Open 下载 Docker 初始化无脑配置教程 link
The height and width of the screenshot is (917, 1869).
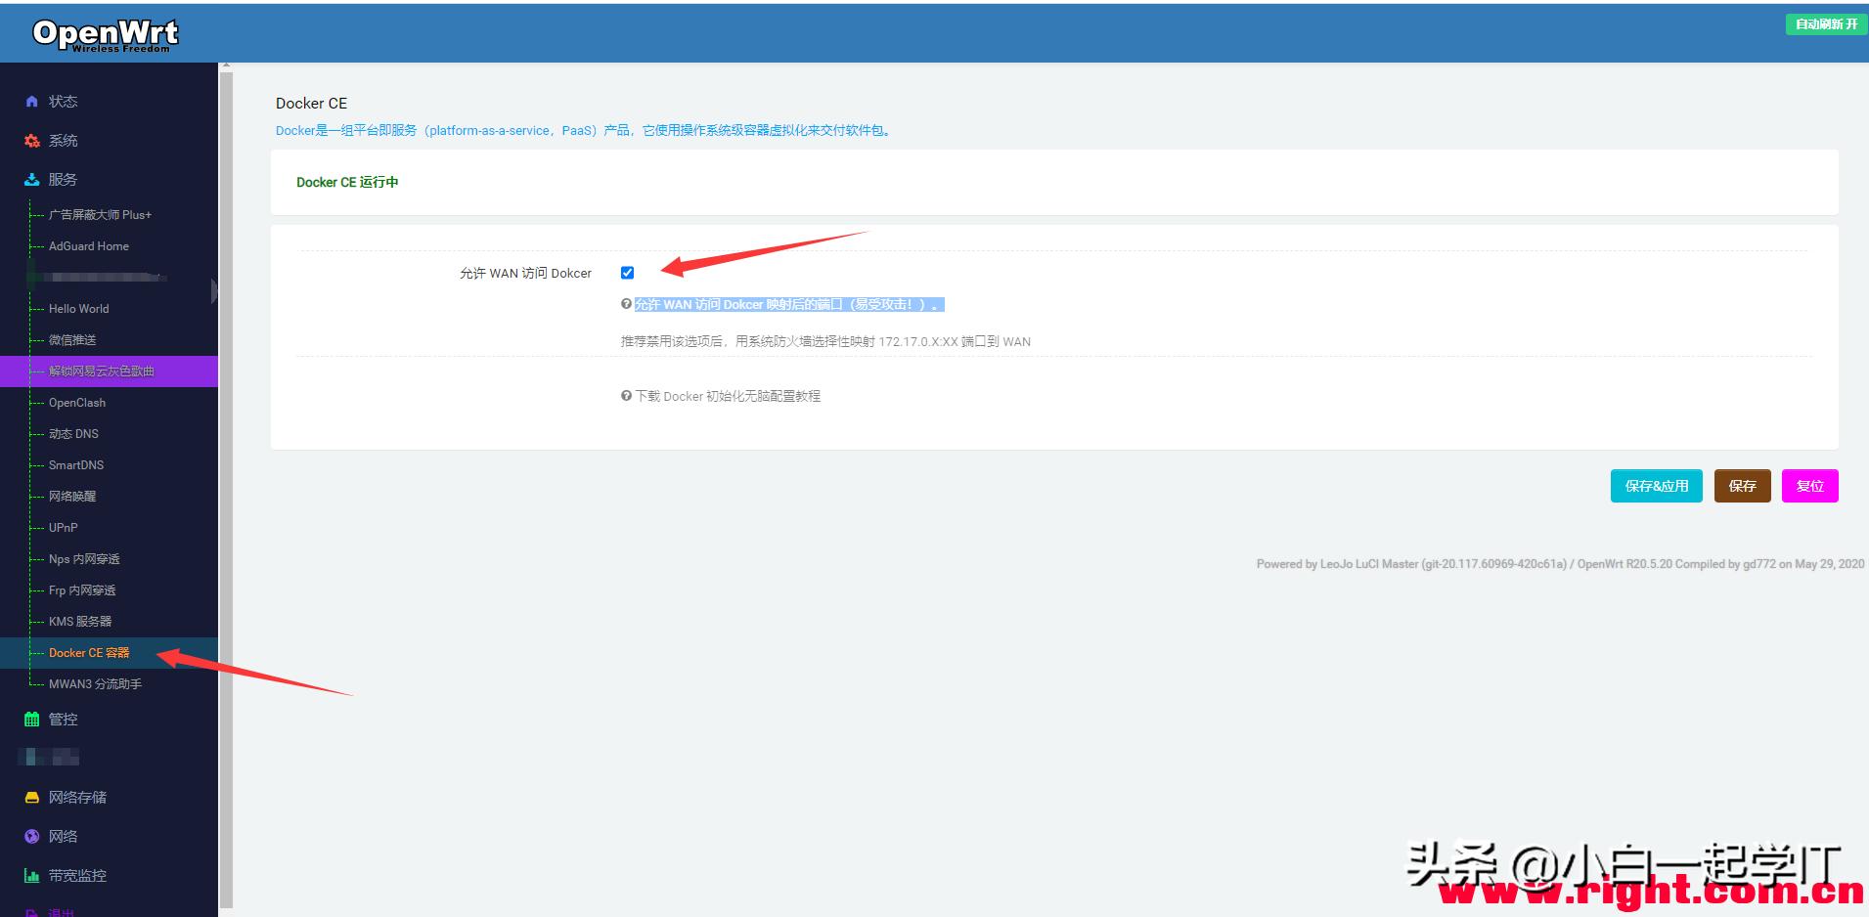[728, 396]
